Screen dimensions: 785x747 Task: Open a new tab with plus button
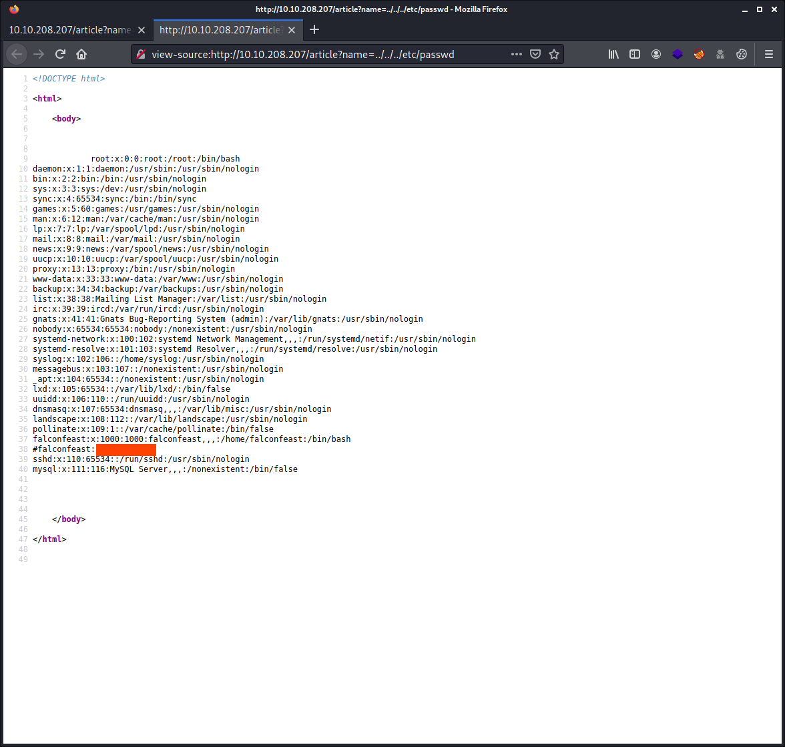click(314, 29)
